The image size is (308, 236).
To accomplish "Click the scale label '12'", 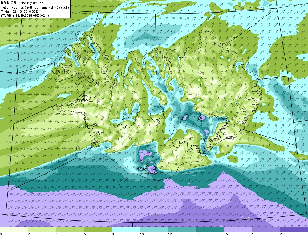I will (170, 234).
